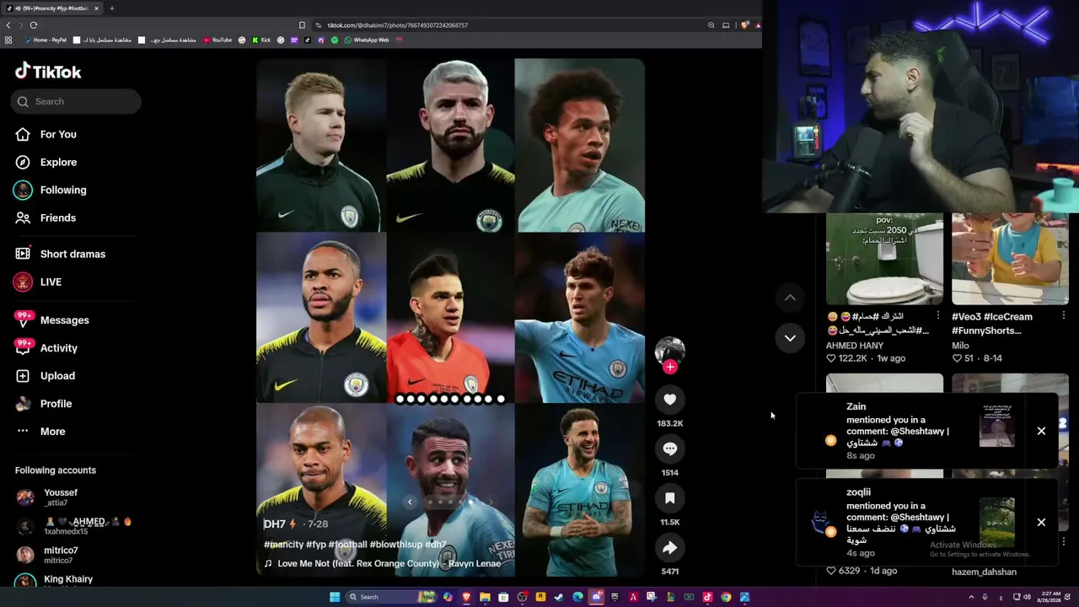Open the Youssef following account
This screenshot has height=607, width=1079.
pyautogui.click(x=60, y=497)
